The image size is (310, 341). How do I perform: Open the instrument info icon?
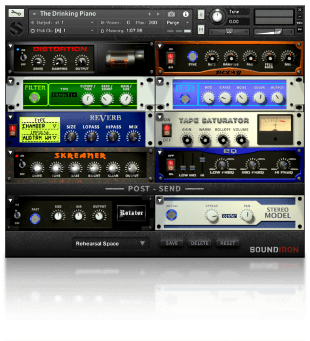[x=185, y=14]
